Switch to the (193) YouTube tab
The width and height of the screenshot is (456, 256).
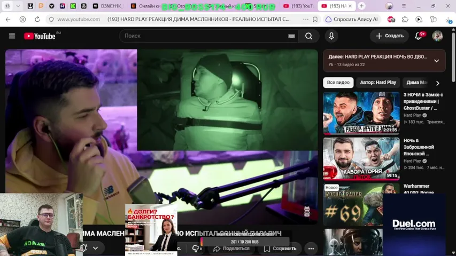[x=299, y=6]
